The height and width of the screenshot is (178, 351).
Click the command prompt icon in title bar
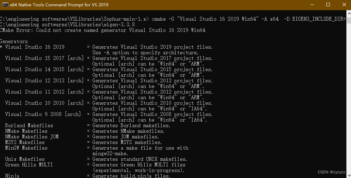[x=5, y=5]
